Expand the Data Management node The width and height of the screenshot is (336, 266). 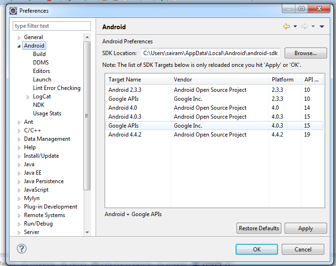[x=19, y=139]
